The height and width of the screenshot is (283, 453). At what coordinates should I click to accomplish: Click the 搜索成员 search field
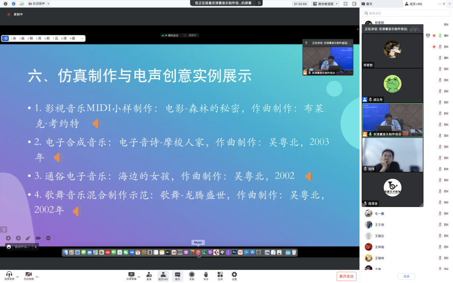[406, 13]
